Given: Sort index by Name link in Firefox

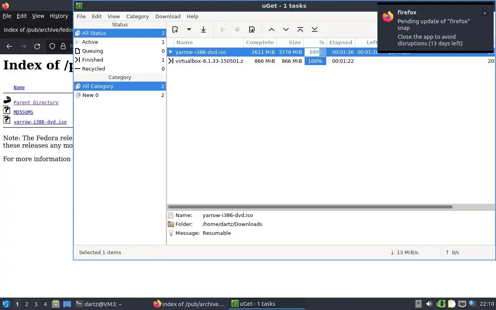Looking at the screenshot, I should click(19, 88).
